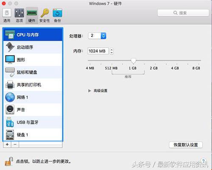Expand the 高级设置 disclosure triangle
Image resolution: width=212 pixels, height=170 pixels.
point(89,91)
